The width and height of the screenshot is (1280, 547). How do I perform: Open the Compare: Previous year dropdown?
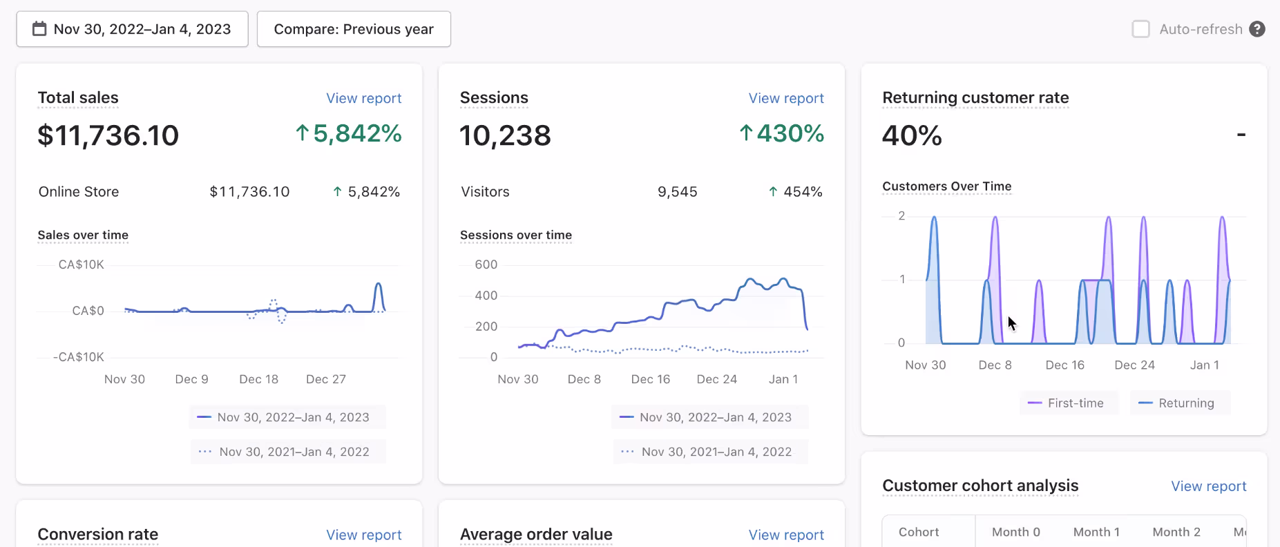click(x=354, y=29)
